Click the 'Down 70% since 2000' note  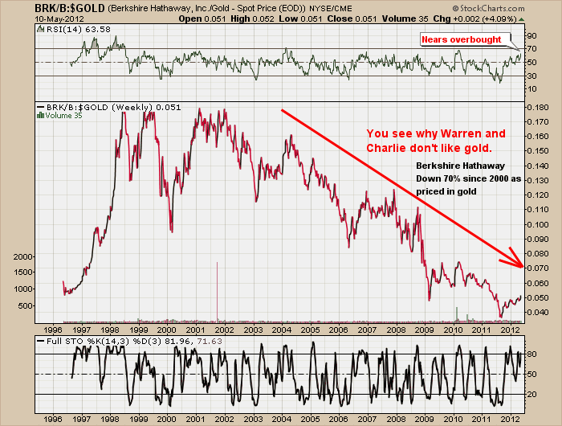[x=468, y=178]
